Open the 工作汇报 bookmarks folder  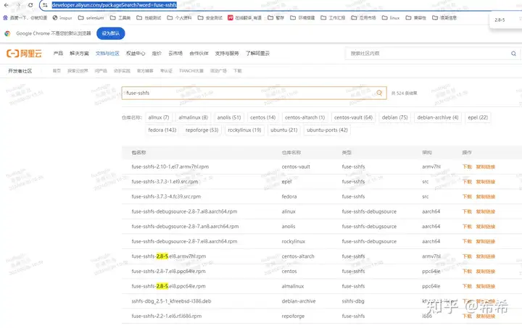click(x=333, y=18)
